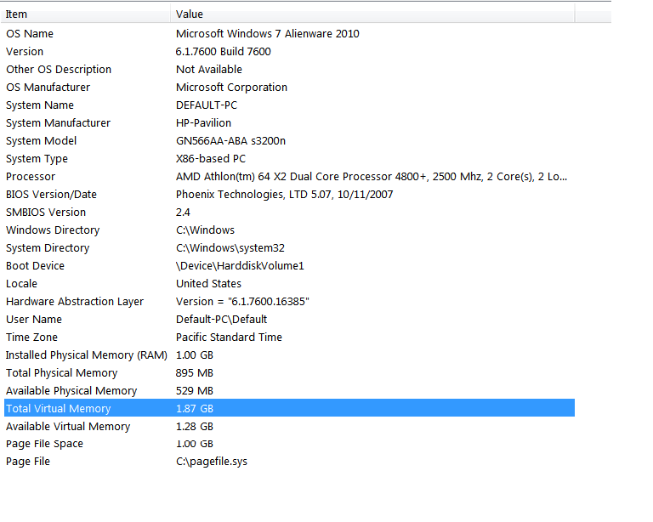Image resolution: width=653 pixels, height=522 pixels.
Task: Select the System Manufacturer row
Action: (x=58, y=123)
